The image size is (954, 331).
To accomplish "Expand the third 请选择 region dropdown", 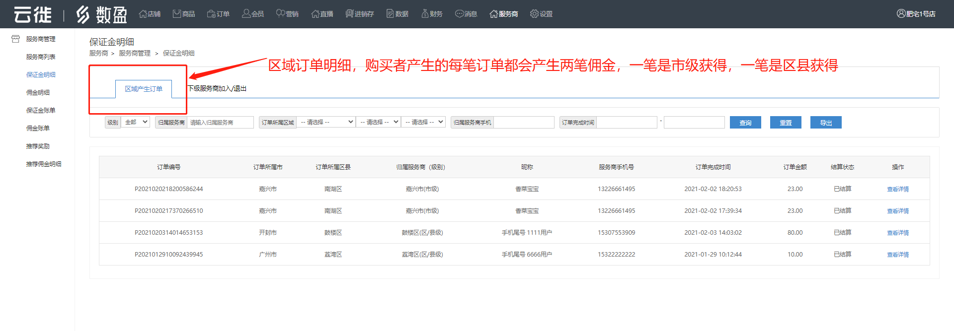I will [x=423, y=122].
